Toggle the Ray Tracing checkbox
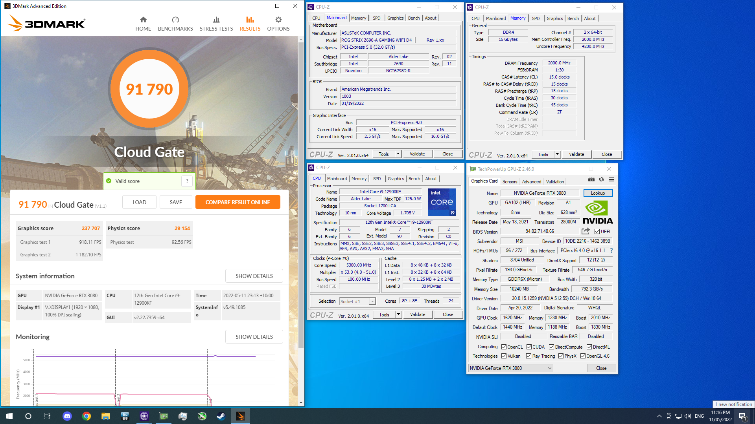This screenshot has width=755, height=424. tap(528, 356)
